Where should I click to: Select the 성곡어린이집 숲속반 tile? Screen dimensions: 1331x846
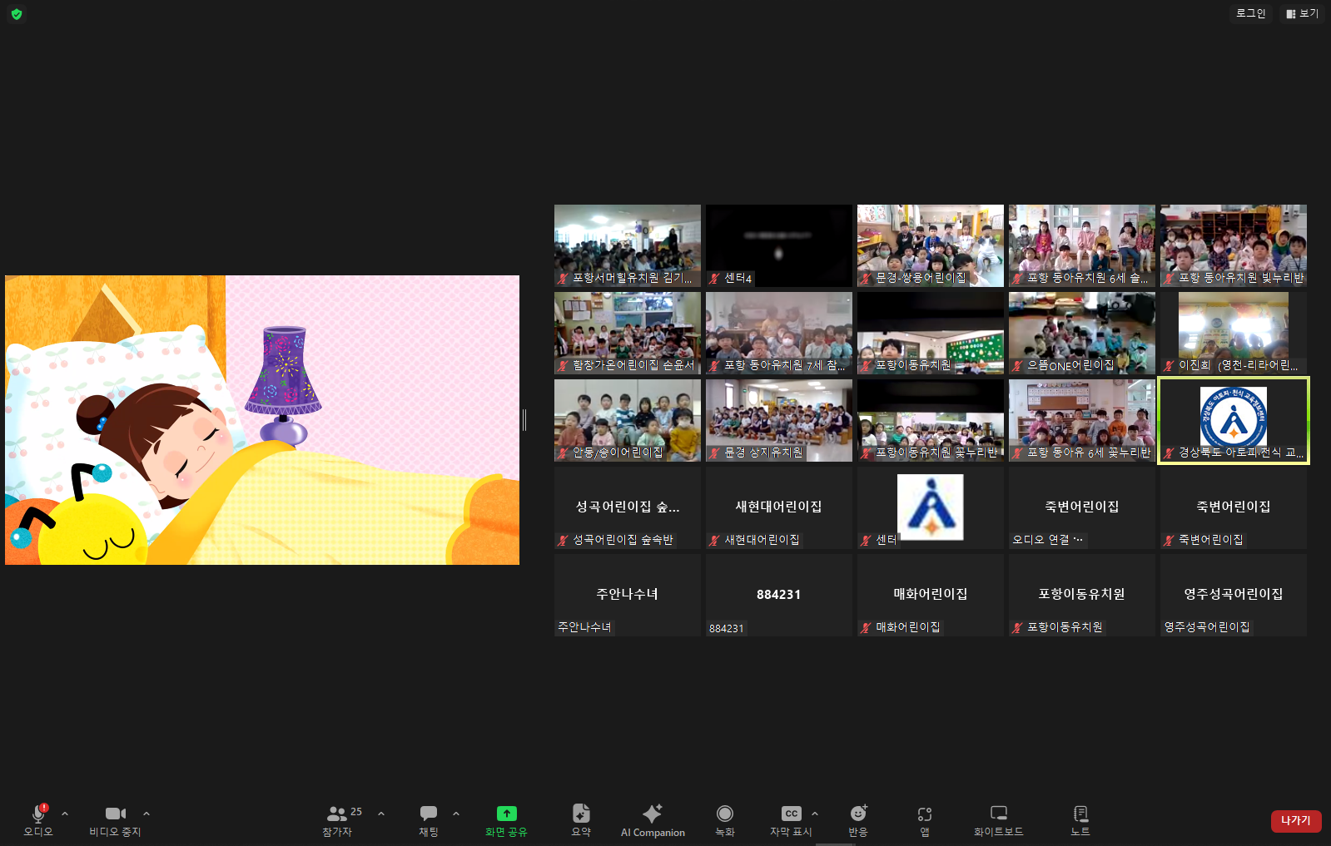628,507
